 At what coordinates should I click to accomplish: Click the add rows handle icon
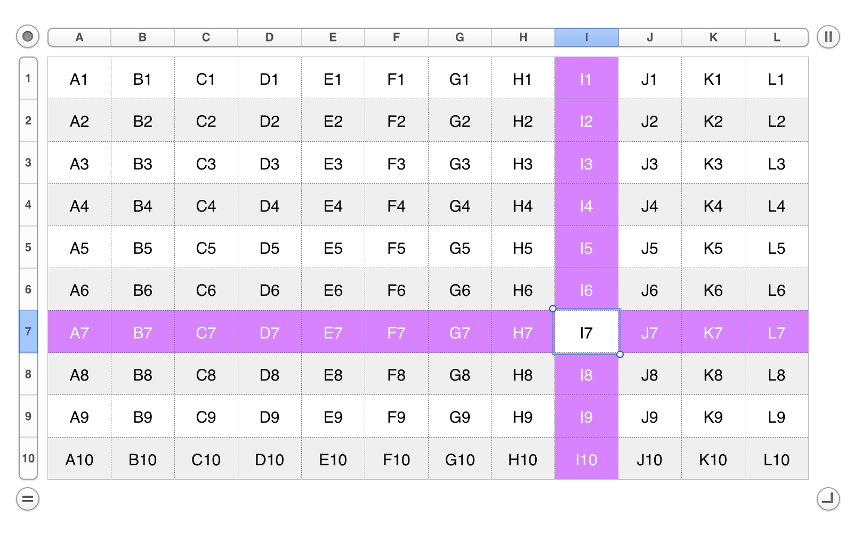(x=28, y=499)
